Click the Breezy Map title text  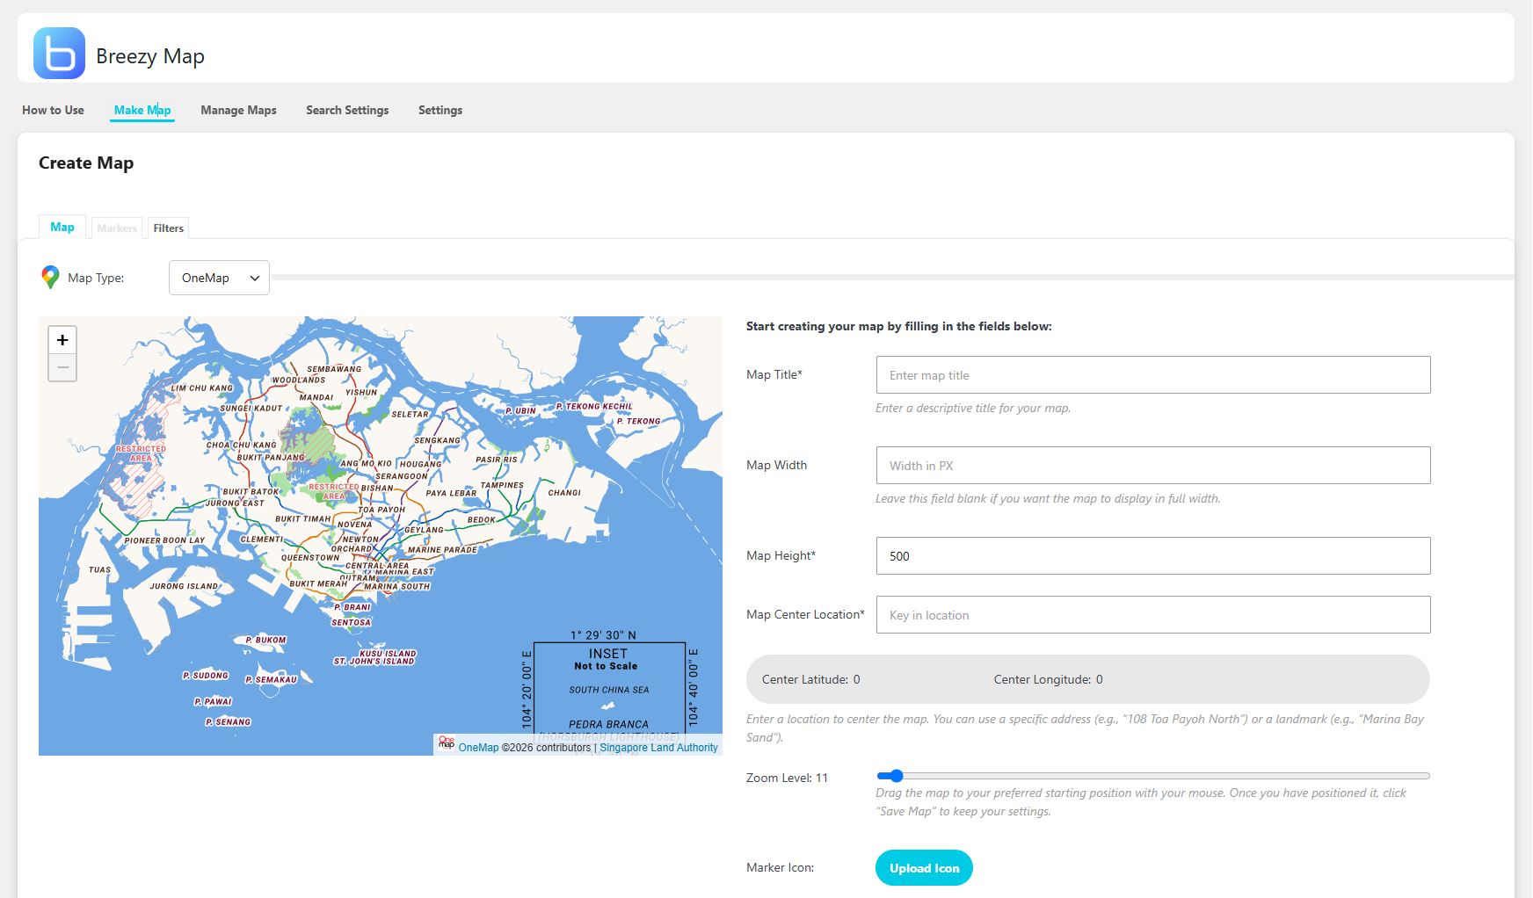pos(150,56)
